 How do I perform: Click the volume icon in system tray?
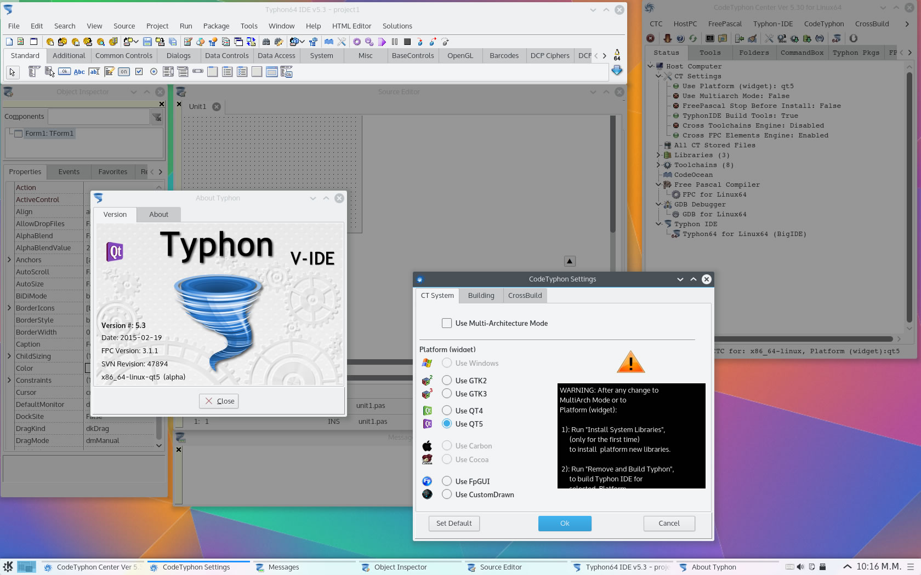[800, 567]
